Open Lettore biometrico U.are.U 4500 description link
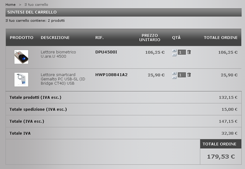The height and width of the screenshot is (169, 245). tap(58, 54)
